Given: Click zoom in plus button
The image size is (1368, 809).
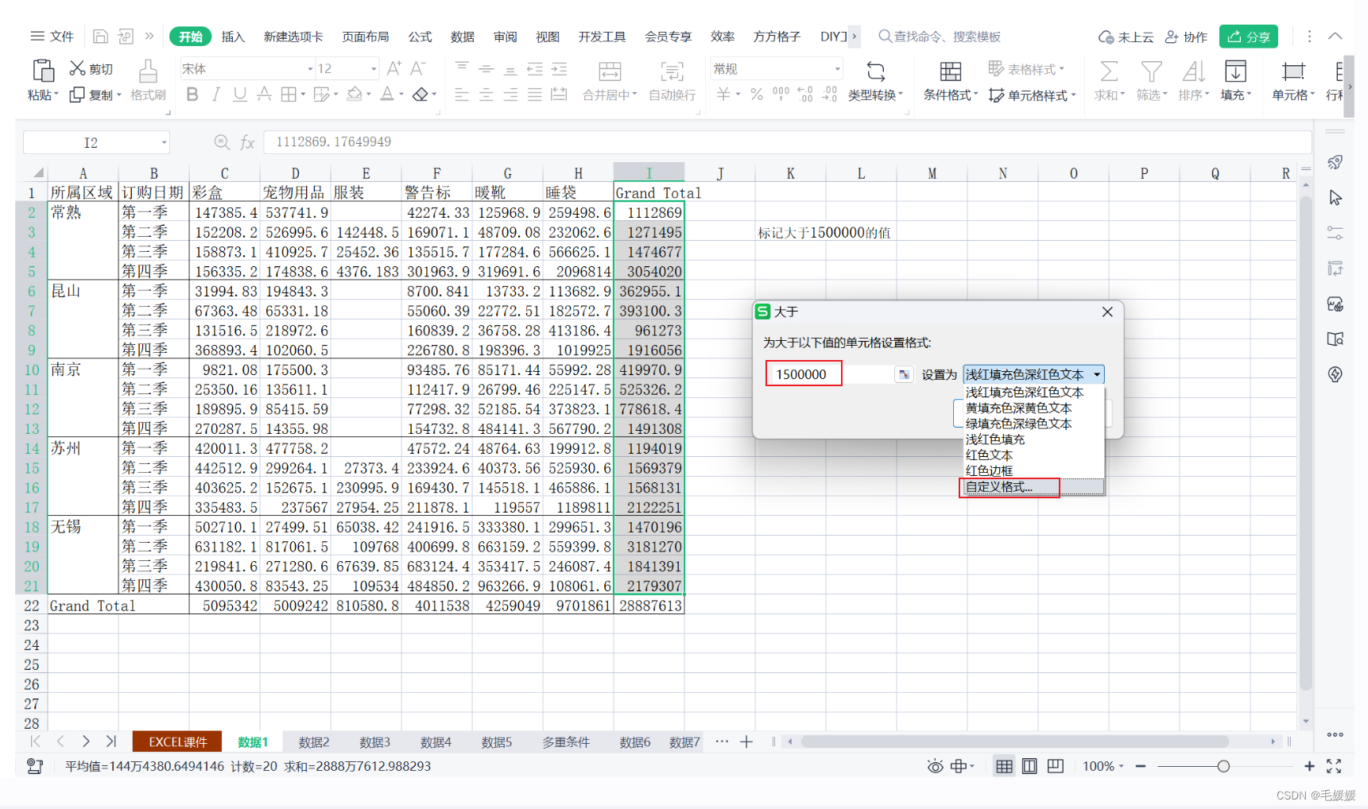Looking at the screenshot, I should click(1309, 766).
